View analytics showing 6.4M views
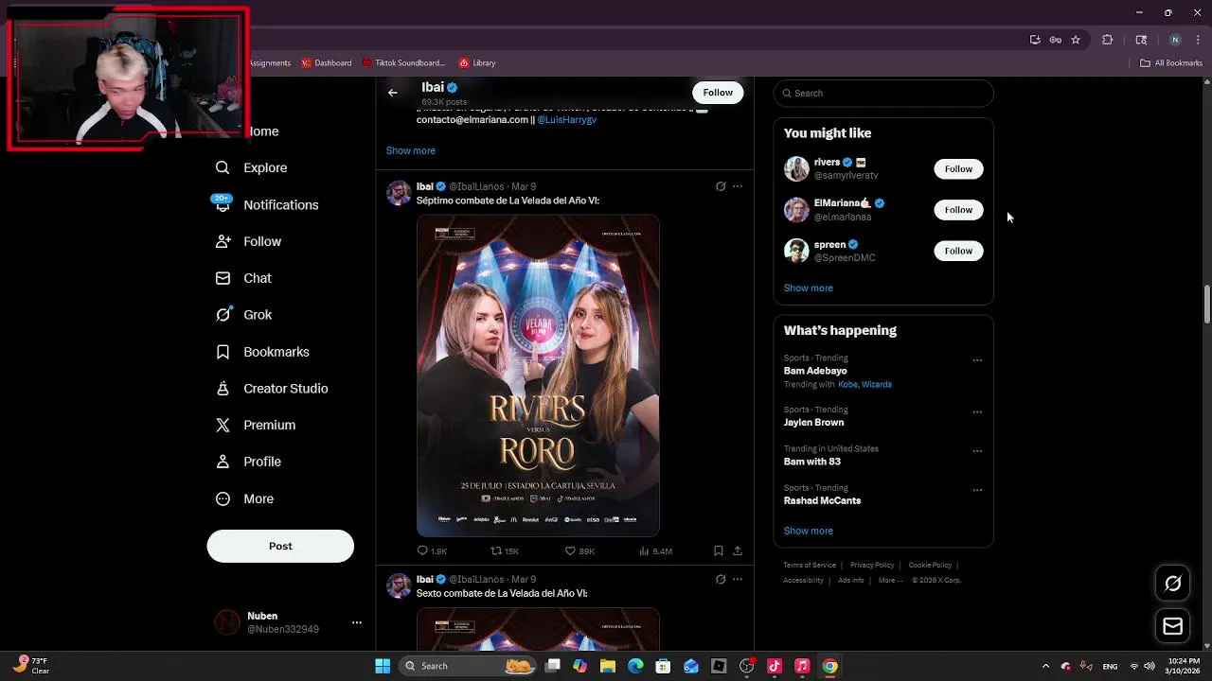The image size is (1212, 681). [x=655, y=550]
